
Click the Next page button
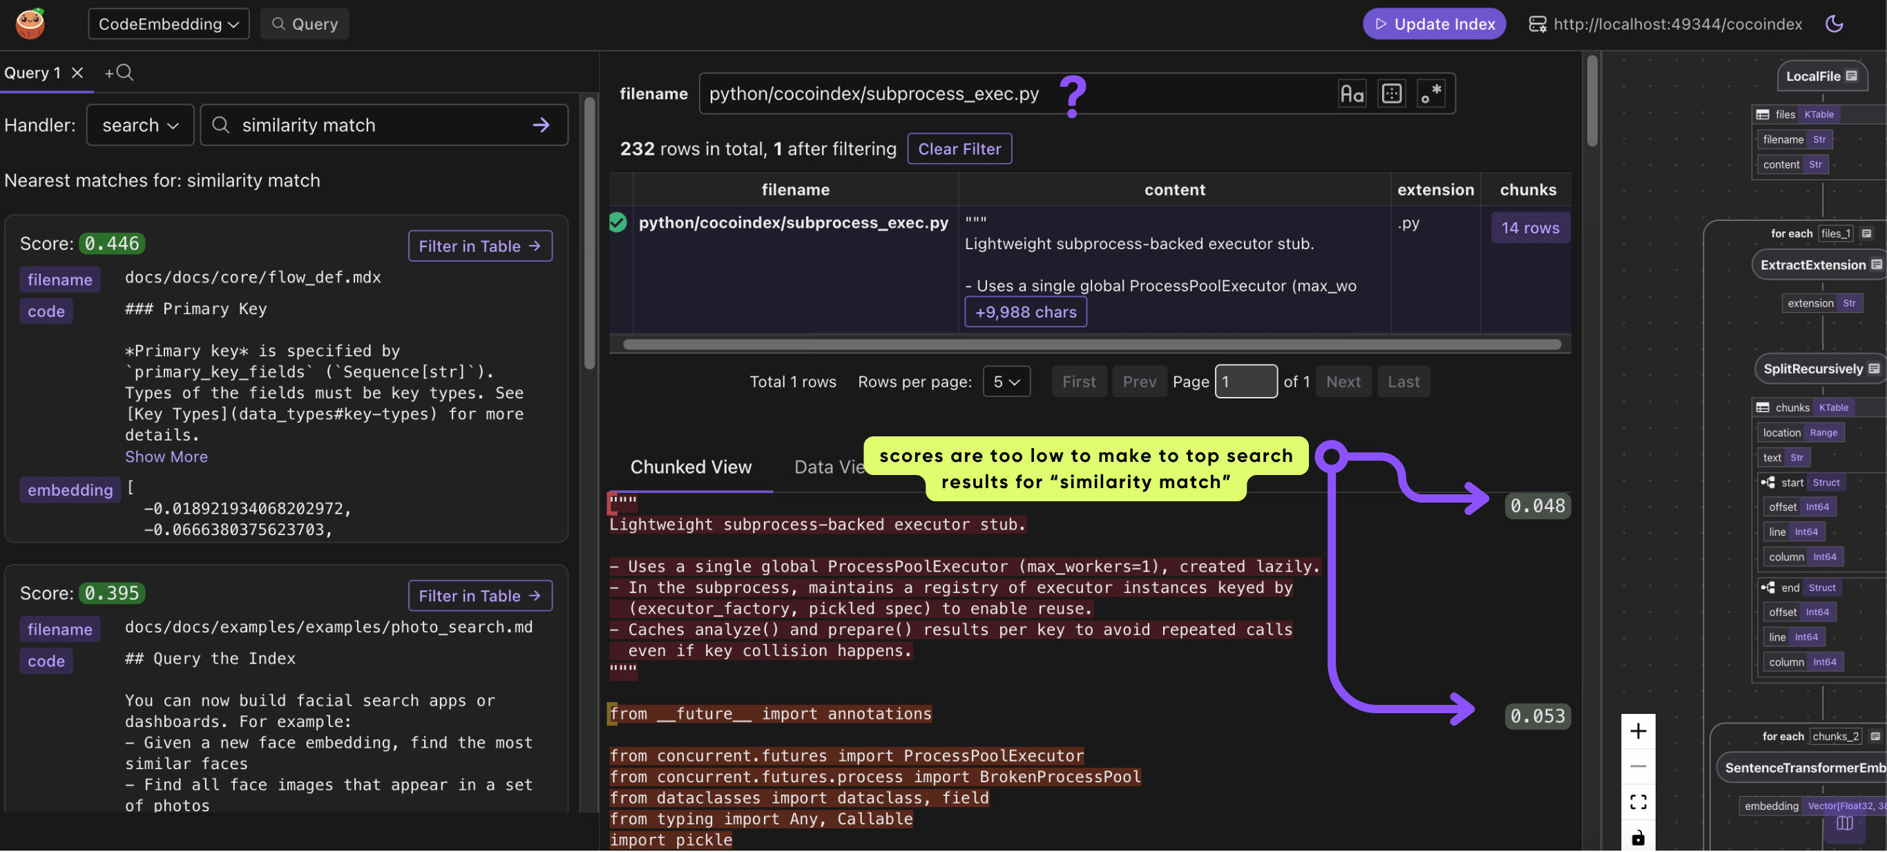point(1343,381)
